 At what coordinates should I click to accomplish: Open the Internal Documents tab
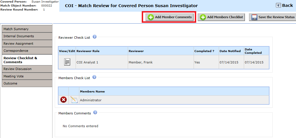tap(27, 36)
